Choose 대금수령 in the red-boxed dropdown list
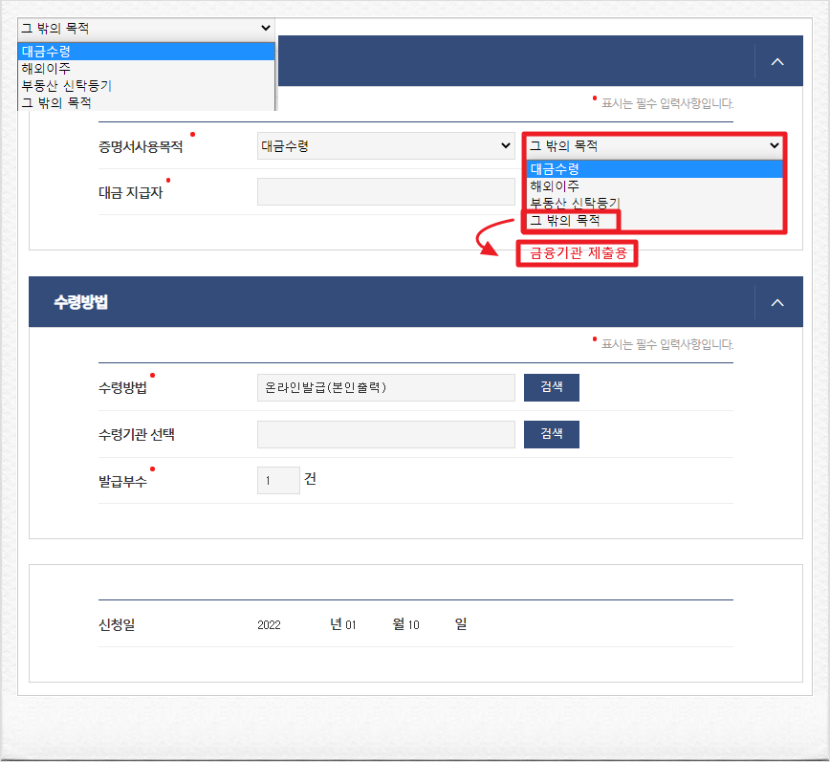The width and height of the screenshot is (830, 762). click(x=655, y=169)
